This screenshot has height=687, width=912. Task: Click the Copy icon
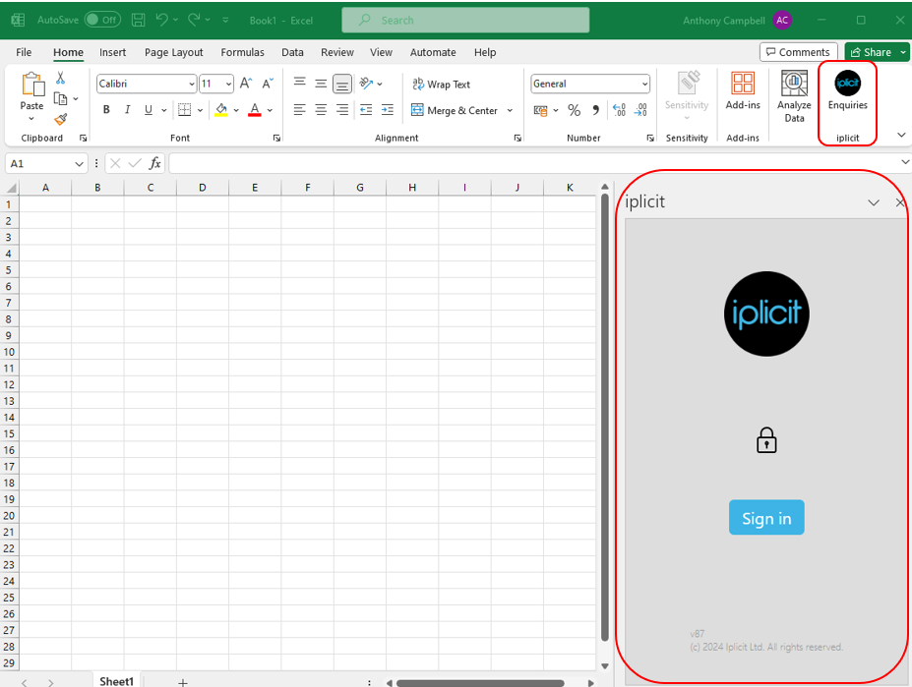(x=60, y=99)
